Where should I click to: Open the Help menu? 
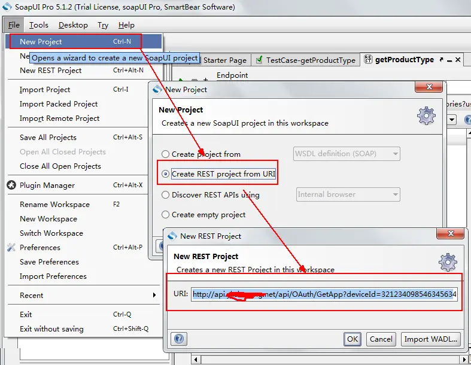pyautogui.click(x=126, y=25)
